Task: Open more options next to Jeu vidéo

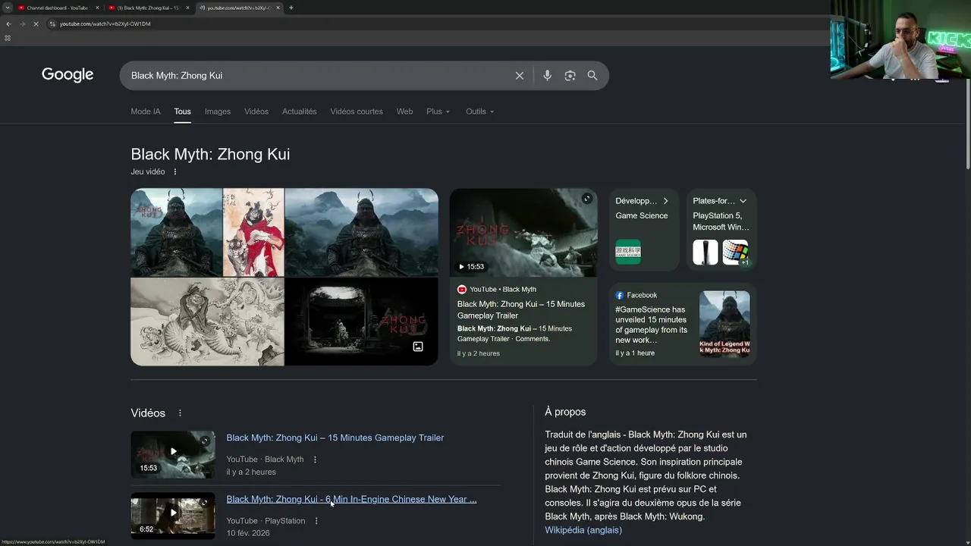Action: 175,172
